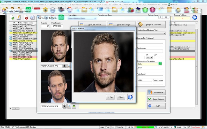Click the CEP input field
Screen dimensions: 207x129
[x=159, y=58]
